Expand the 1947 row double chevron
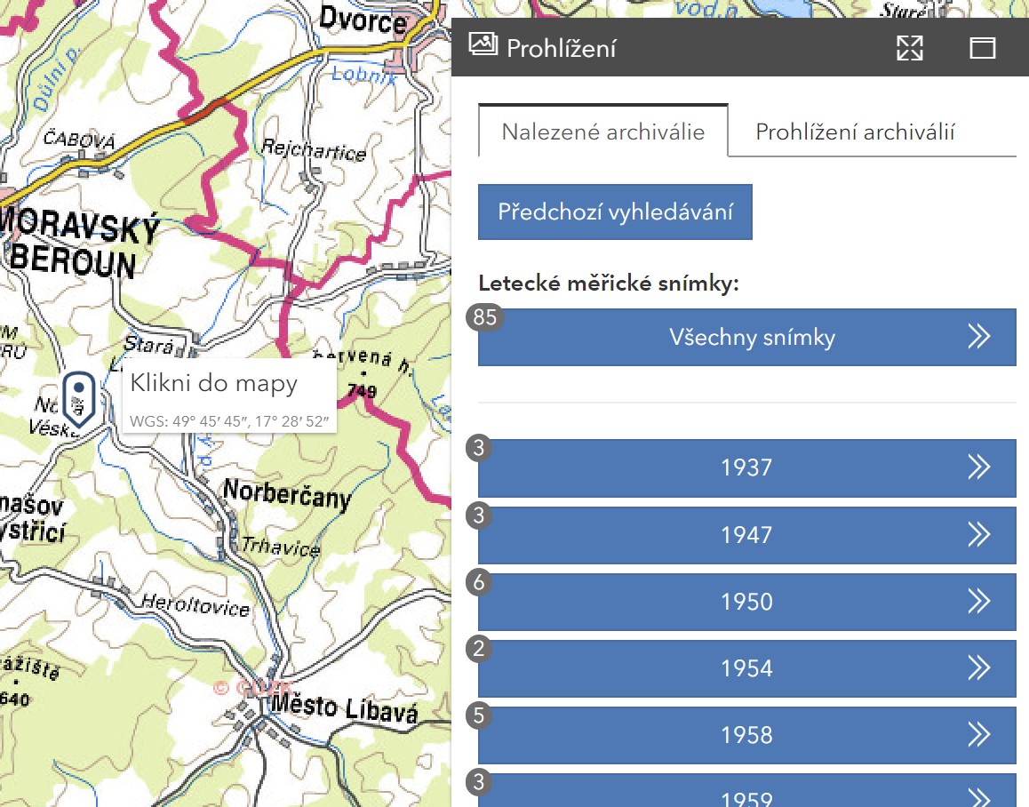The height and width of the screenshot is (807, 1029). [x=978, y=534]
